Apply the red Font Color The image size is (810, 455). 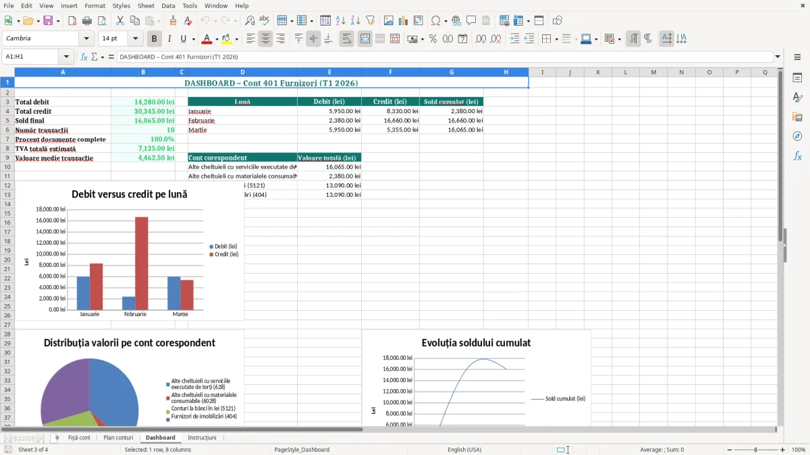207,39
